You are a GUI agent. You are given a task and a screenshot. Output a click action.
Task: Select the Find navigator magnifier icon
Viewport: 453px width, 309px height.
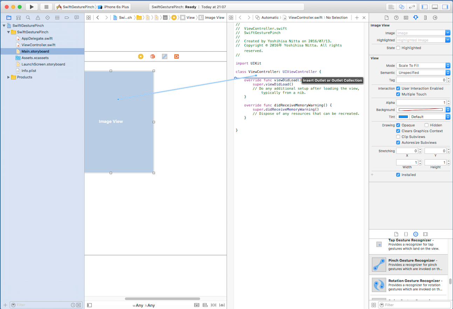pos(28,17)
